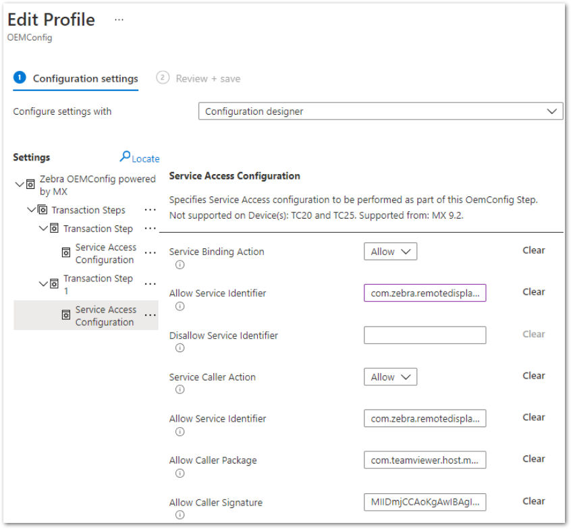Viewport: 571px width, 529px height.
Task: Collapse the Transaction Steps tree node
Action: 32,210
